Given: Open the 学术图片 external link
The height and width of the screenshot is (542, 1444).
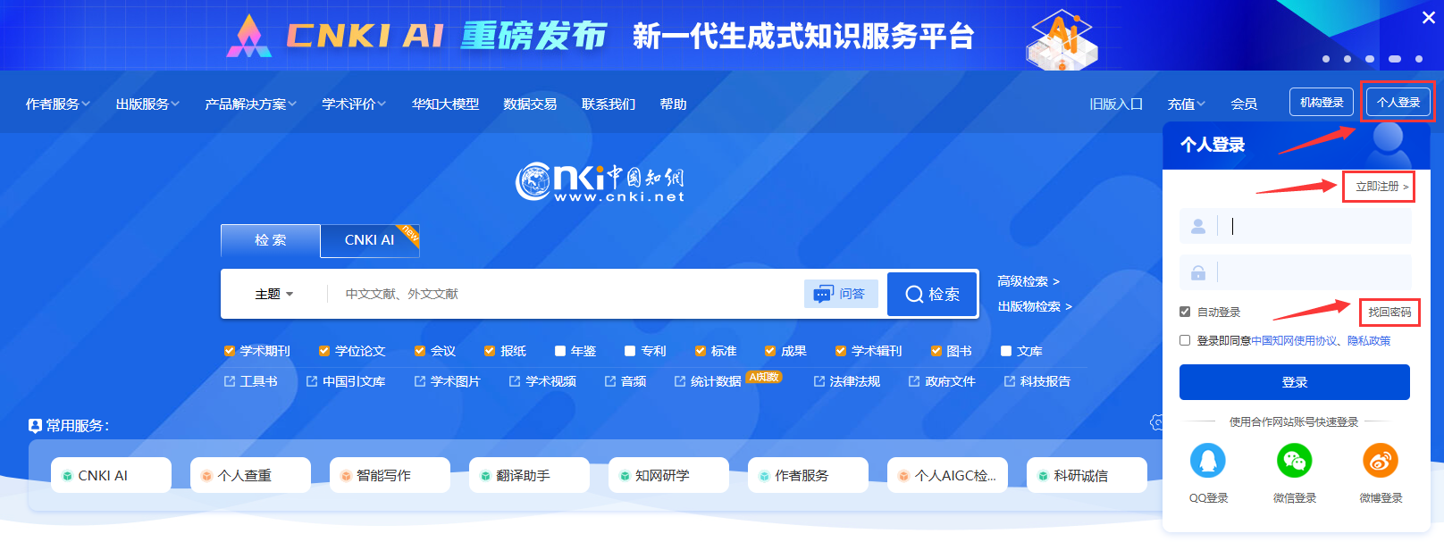Looking at the screenshot, I should 447,381.
